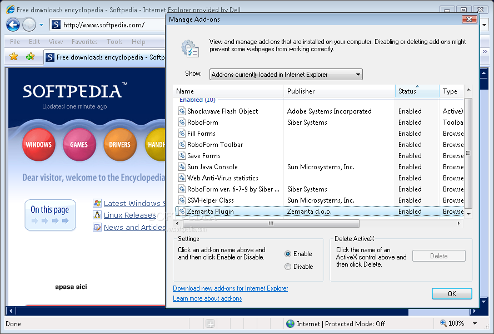
Task: Open the News and Articles link
Action: coord(134,227)
